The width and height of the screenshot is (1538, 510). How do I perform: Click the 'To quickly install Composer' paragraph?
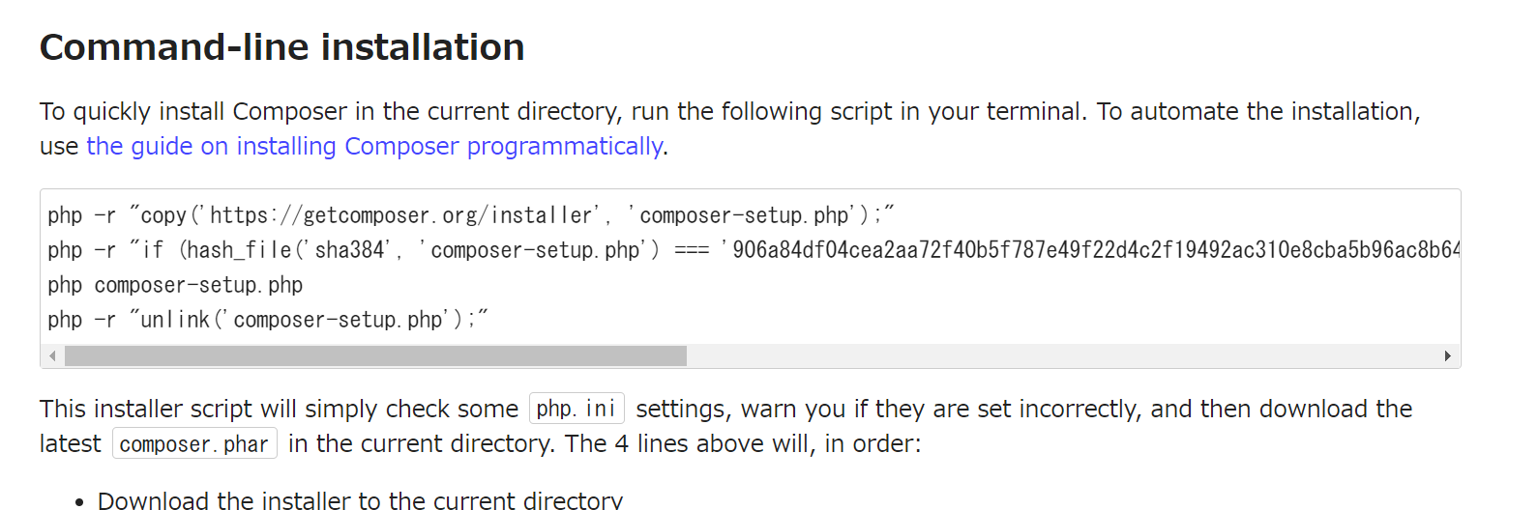[x=730, y=128]
